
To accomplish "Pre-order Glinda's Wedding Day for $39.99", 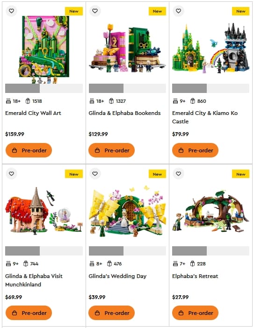I will tap(112, 313).
